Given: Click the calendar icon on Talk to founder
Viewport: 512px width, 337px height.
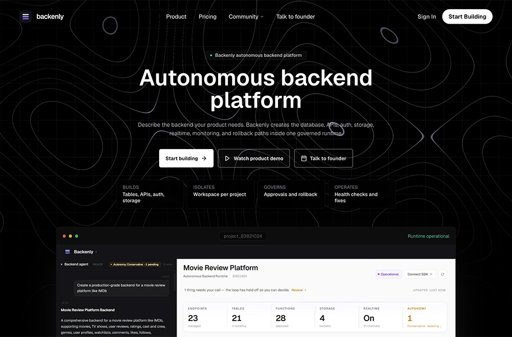Looking at the screenshot, I should tap(304, 158).
